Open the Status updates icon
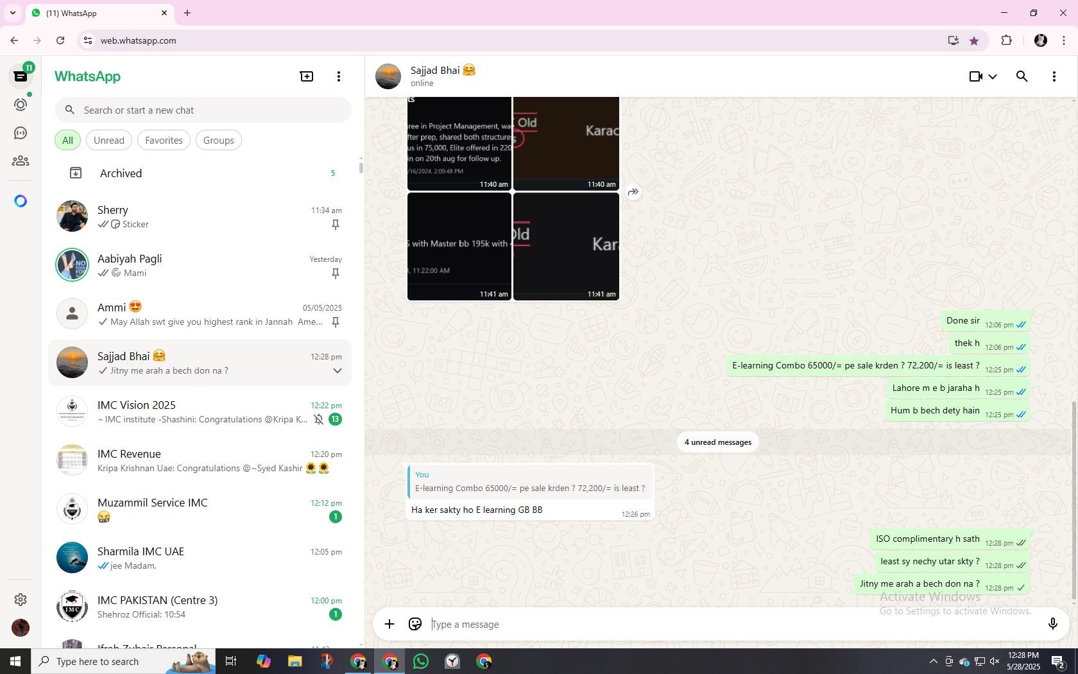 click(21, 105)
